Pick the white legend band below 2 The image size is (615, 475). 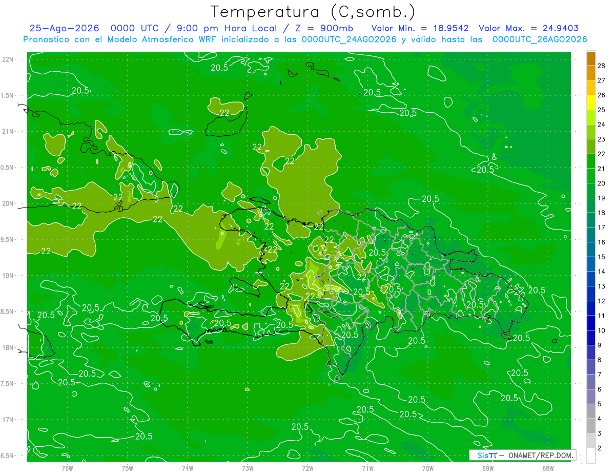[591, 456]
